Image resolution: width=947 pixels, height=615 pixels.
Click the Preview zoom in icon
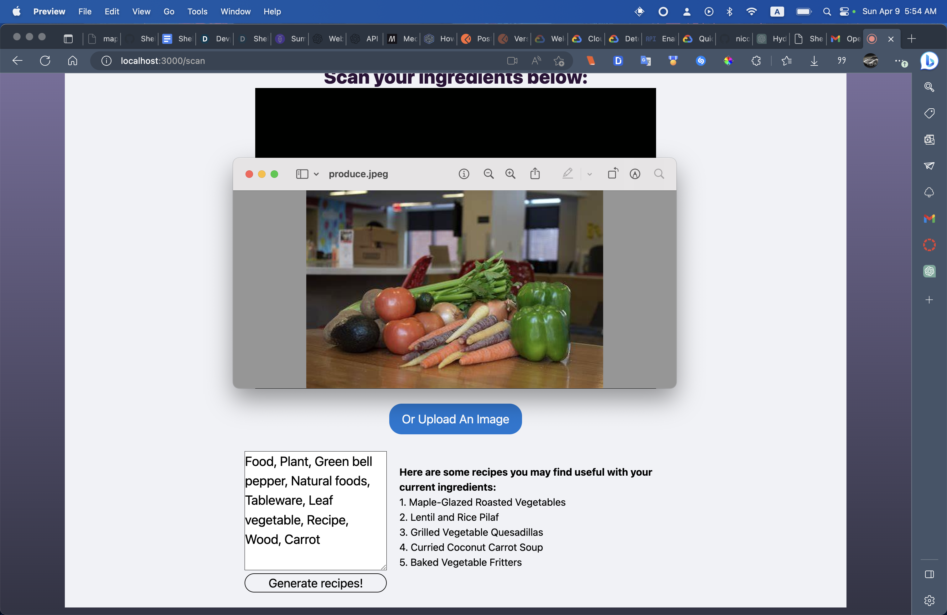510,174
